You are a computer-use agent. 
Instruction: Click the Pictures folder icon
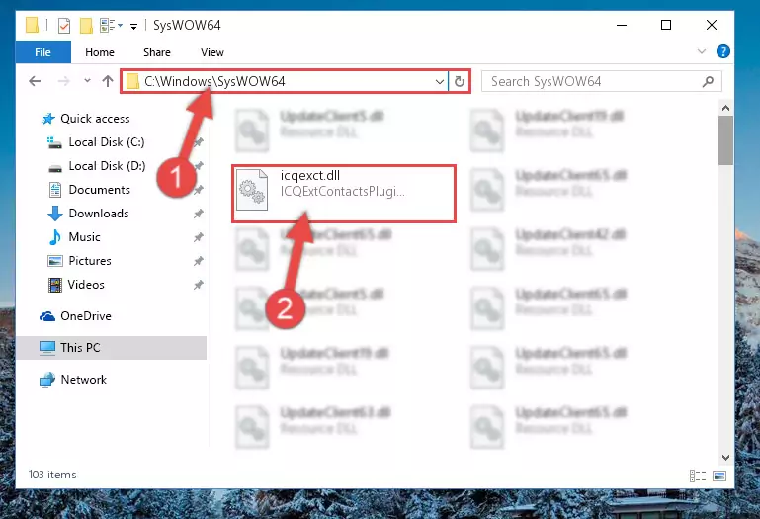55,261
